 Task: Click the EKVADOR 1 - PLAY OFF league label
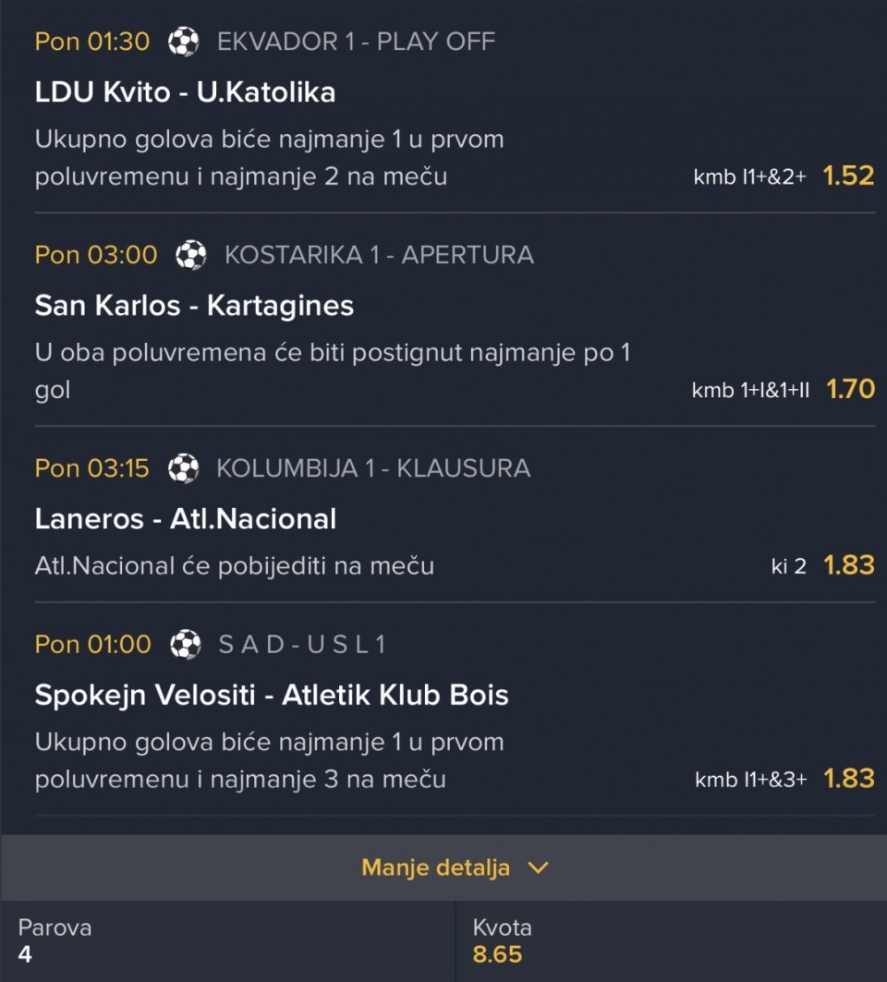click(356, 42)
